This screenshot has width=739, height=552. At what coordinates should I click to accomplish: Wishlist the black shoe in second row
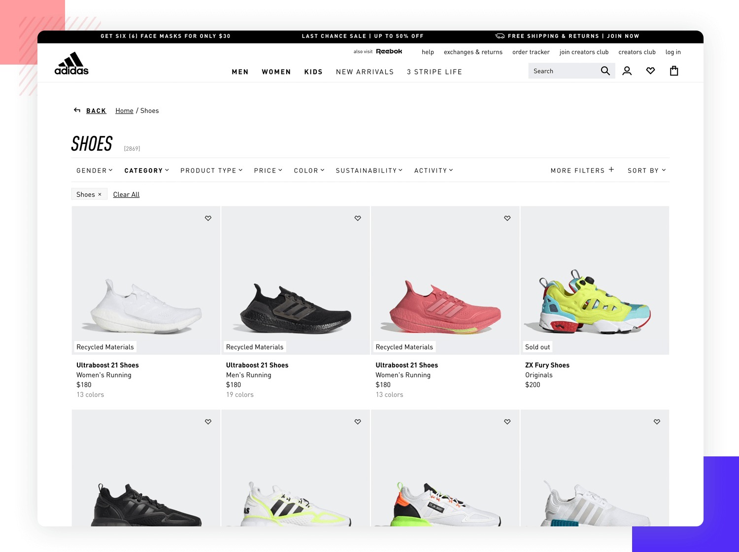pyautogui.click(x=208, y=421)
